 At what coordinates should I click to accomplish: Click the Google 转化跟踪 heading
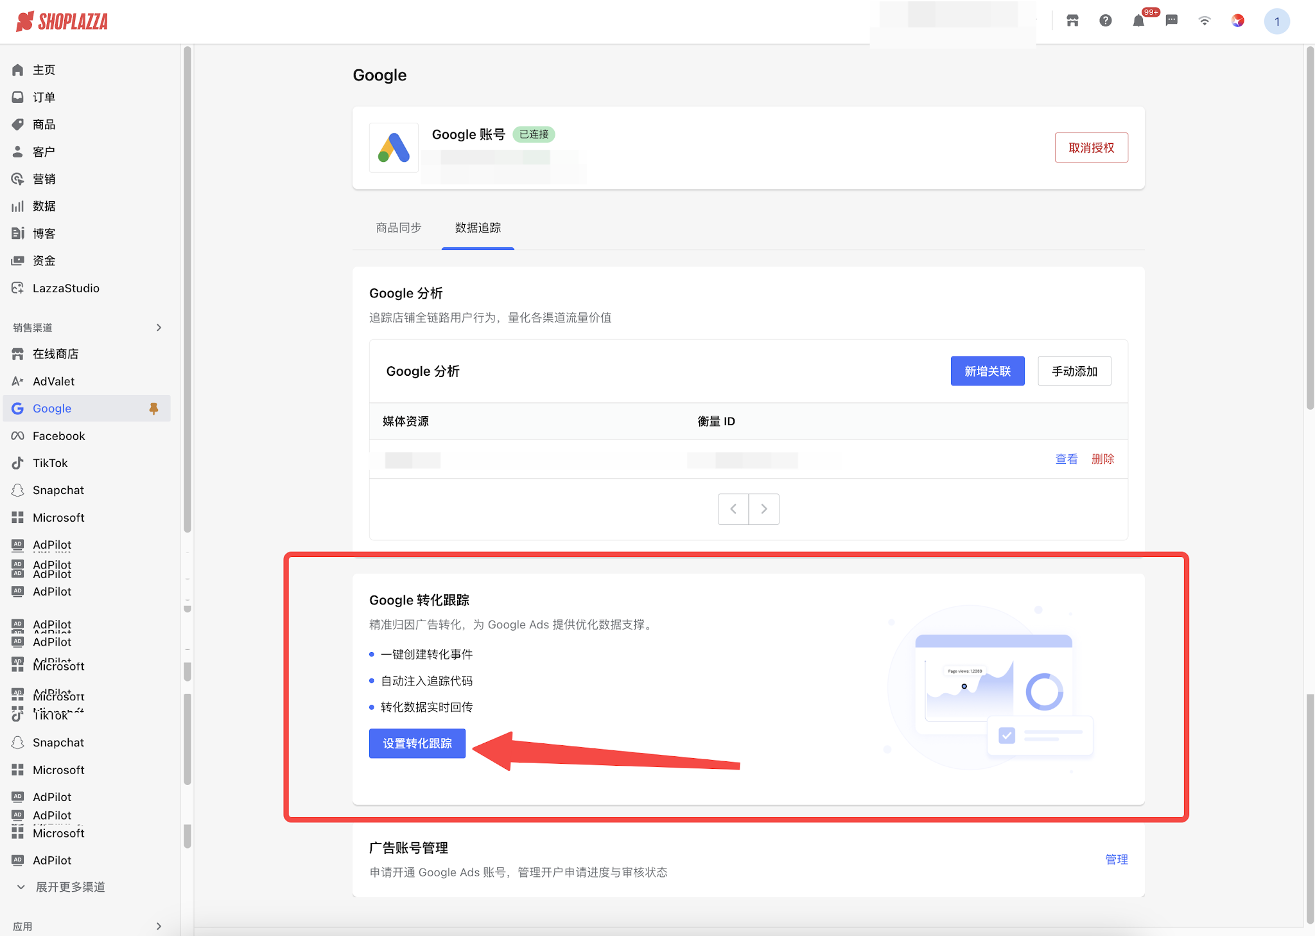419,600
